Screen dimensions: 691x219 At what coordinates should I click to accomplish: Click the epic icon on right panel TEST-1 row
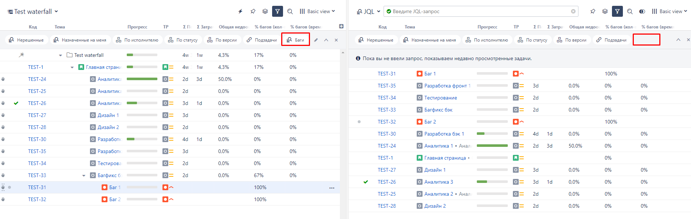click(420, 158)
